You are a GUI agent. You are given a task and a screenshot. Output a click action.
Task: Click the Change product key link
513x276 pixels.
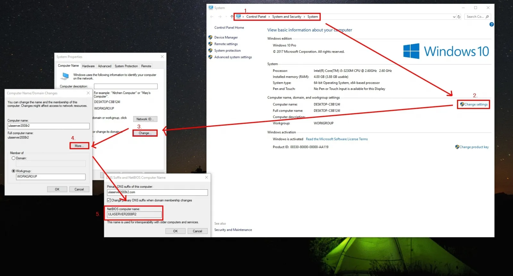(x=474, y=147)
